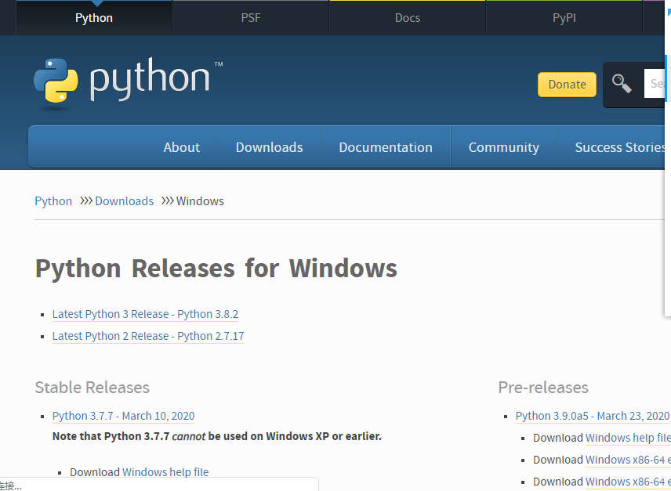This screenshot has width=671, height=491.
Task: Click the magnifying glass search icon
Action: [622, 83]
